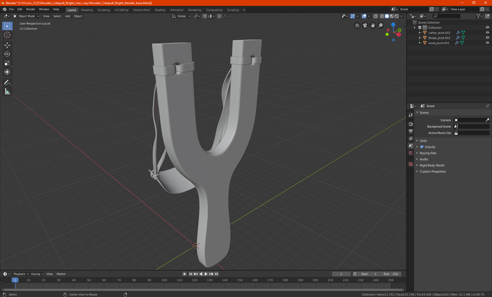Choose the Annotate pencil tool
492x297 pixels.
7,82
